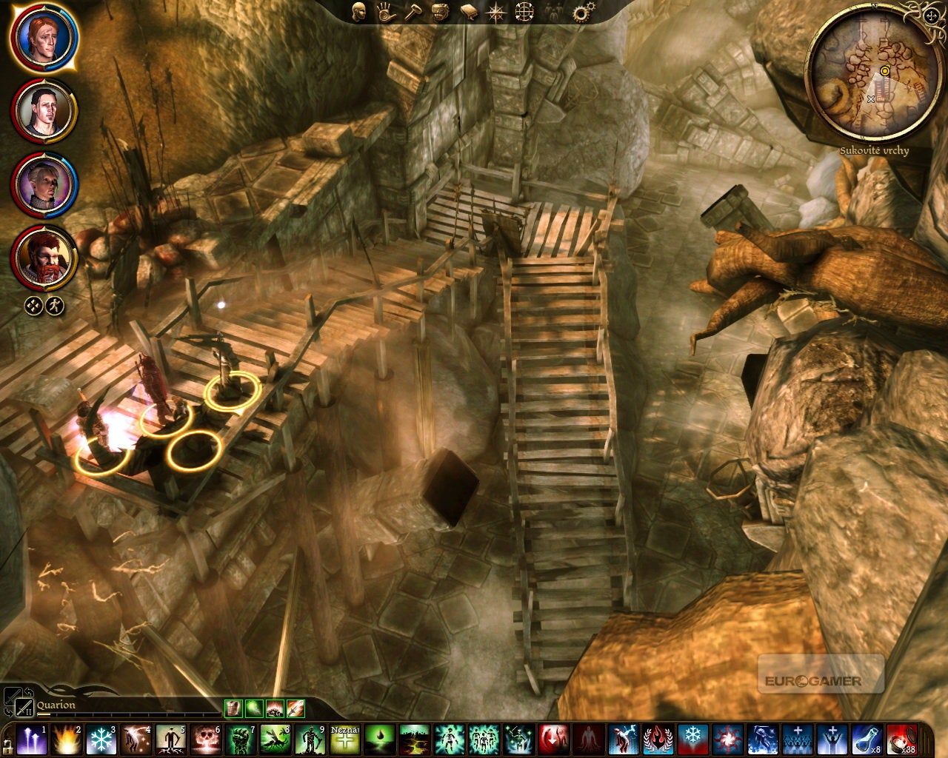
Task: Use the red health poultice x38
Action: pyautogui.click(x=902, y=739)
